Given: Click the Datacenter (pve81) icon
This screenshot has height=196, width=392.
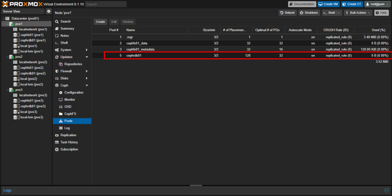Looking at the screenshot, I should tap(8, 19).
